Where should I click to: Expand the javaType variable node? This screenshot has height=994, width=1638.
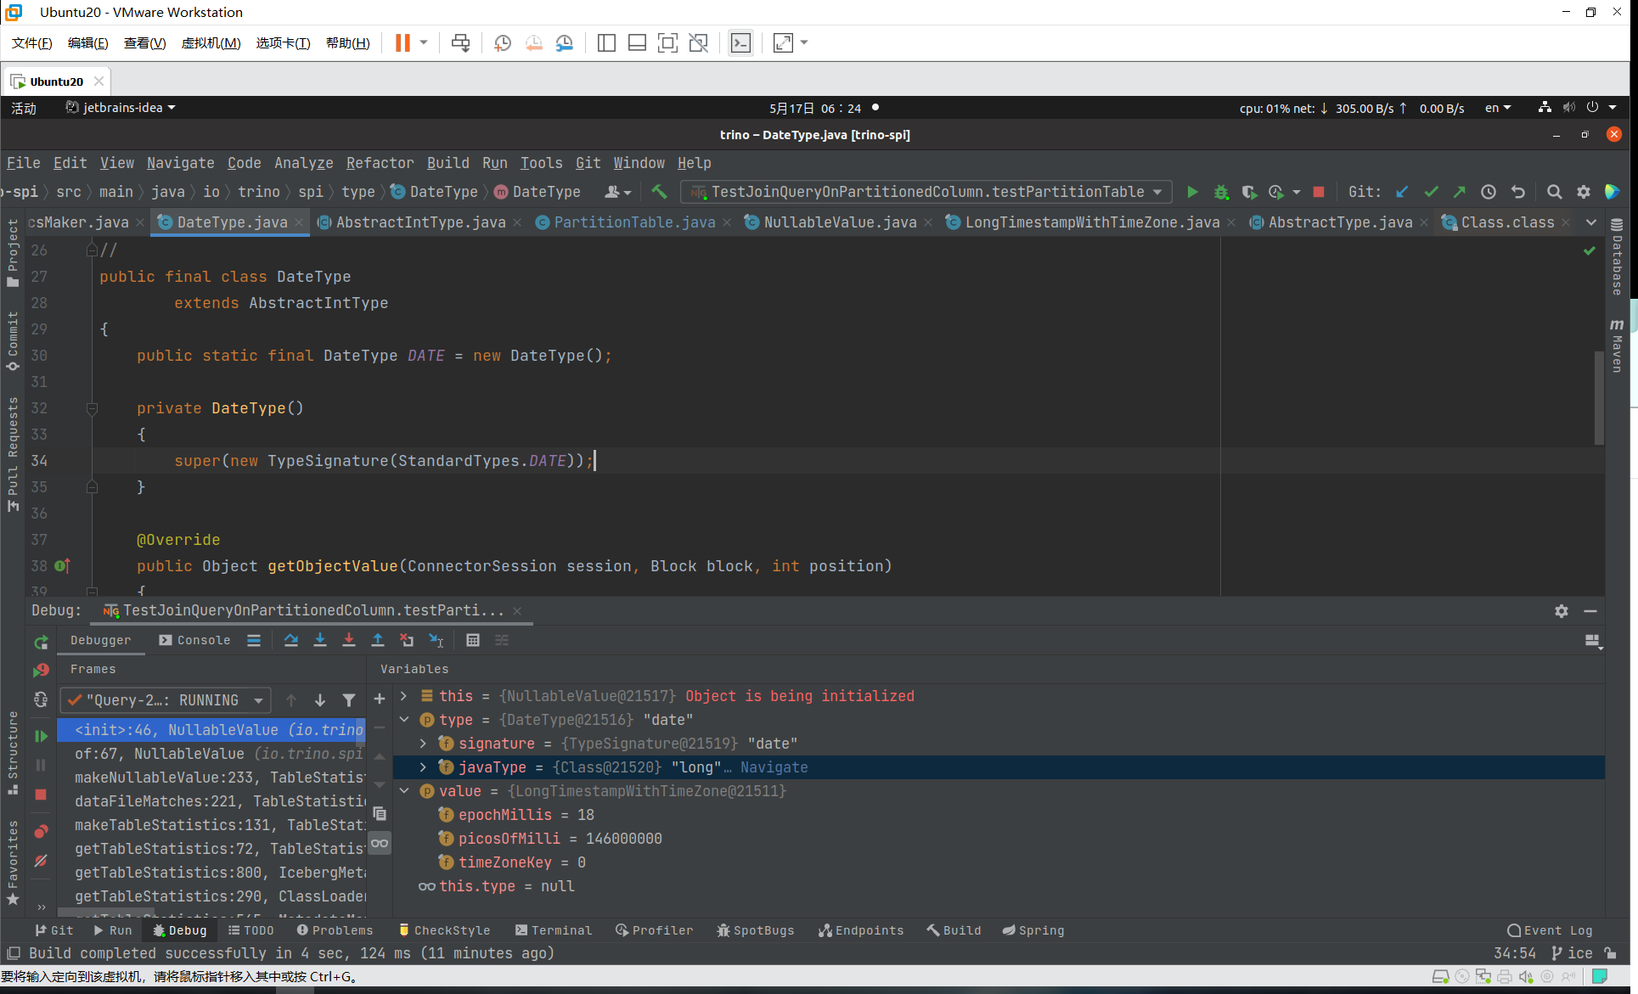(x=423, y=767)
